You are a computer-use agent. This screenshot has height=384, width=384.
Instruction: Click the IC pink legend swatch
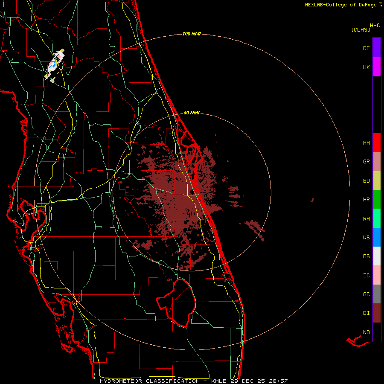pos(377,275)
